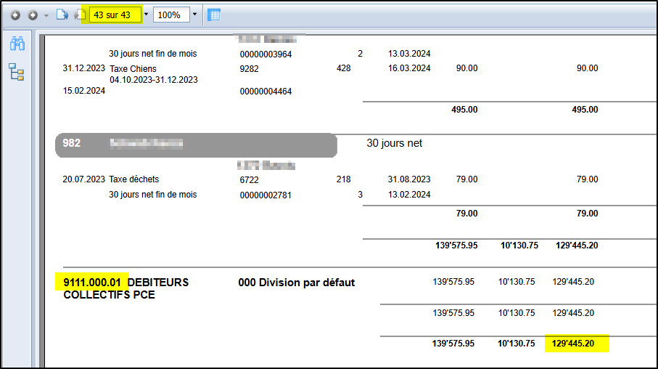Jump to the next page icon
Image resolution: width=658 pixels, height=369 pixels.
click(62, 15)
